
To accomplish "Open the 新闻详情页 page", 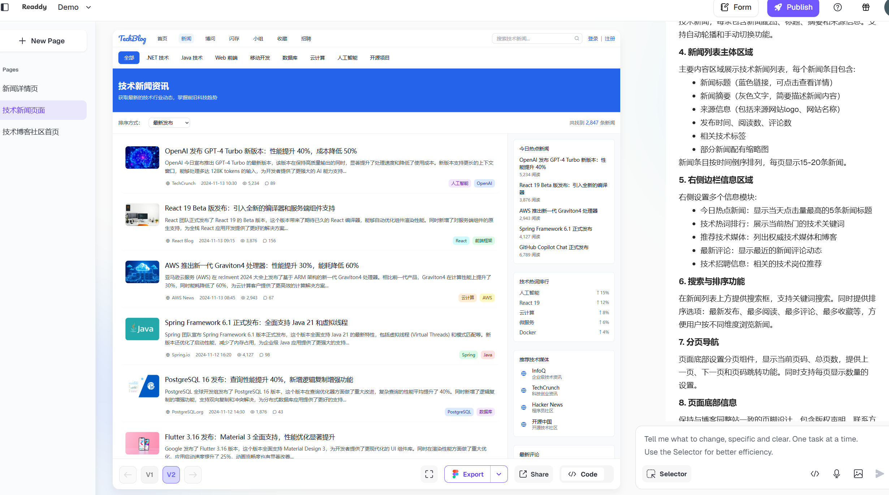I will (x=20, y=88).
